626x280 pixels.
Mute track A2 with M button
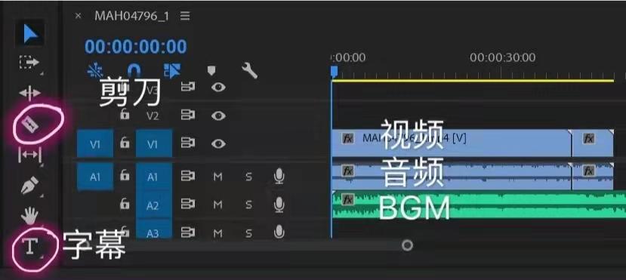pyautogui.click(x=217, y=205)
